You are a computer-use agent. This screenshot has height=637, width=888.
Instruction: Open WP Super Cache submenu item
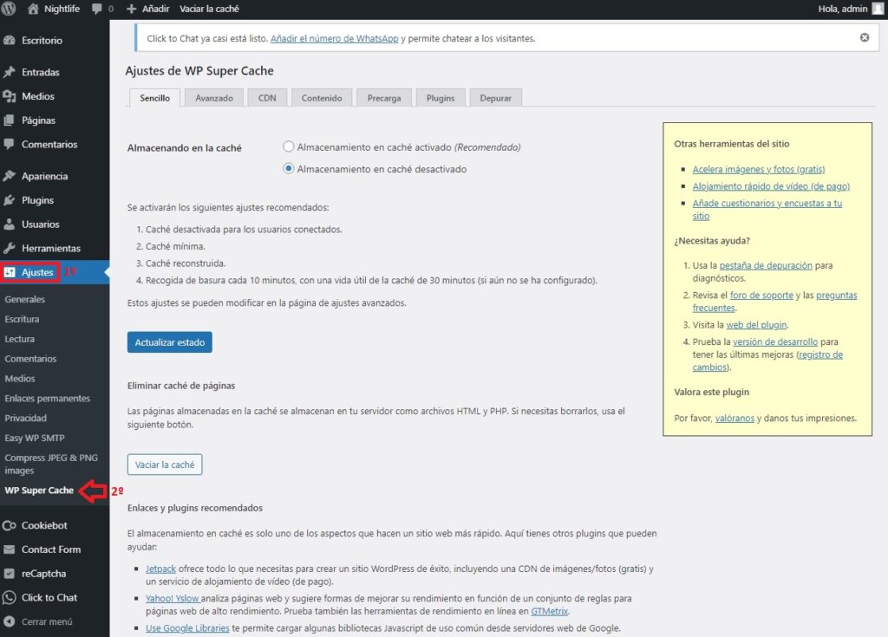39,491
